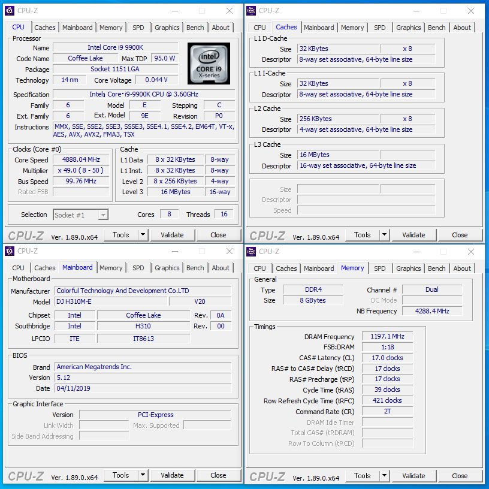The height and width of the screenshot is (489, 489).
Task: Click the L3 Cache 16 MBytes size field
Action: 338,155
